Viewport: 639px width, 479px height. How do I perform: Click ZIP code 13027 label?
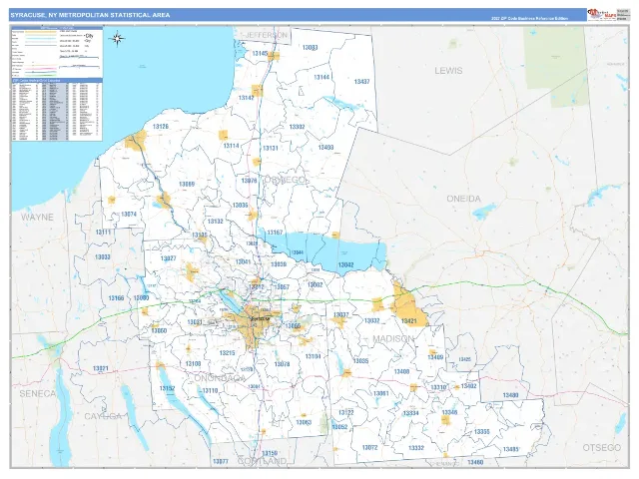[x=169, y=258]
